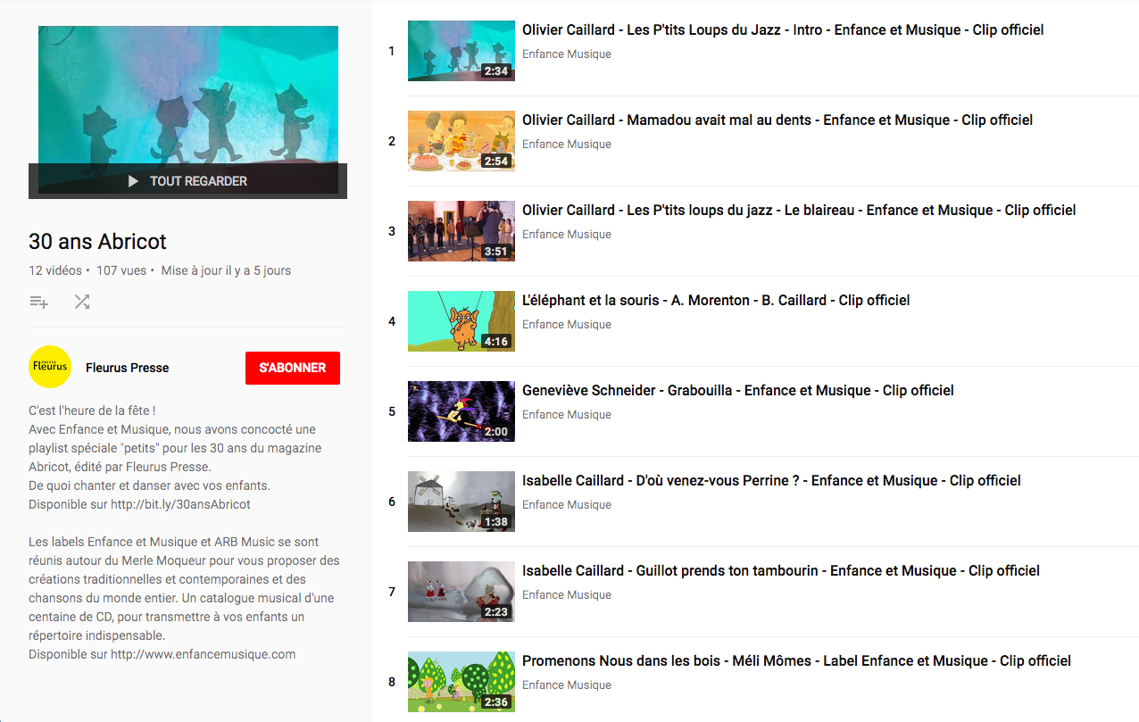The width and height of the screenshot is (1139, 722).
Task: Click Enfance Musique under Le blaireau video
Action: click(567, 234)
